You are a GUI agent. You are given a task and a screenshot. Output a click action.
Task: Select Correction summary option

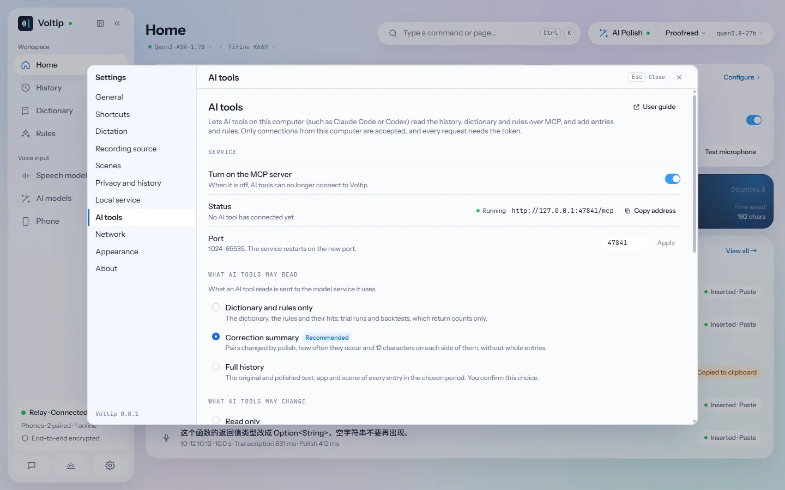[216, 336]
